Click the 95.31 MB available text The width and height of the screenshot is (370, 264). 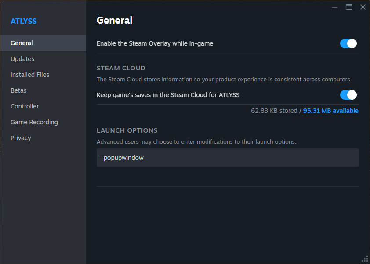[x=330, y=111]
